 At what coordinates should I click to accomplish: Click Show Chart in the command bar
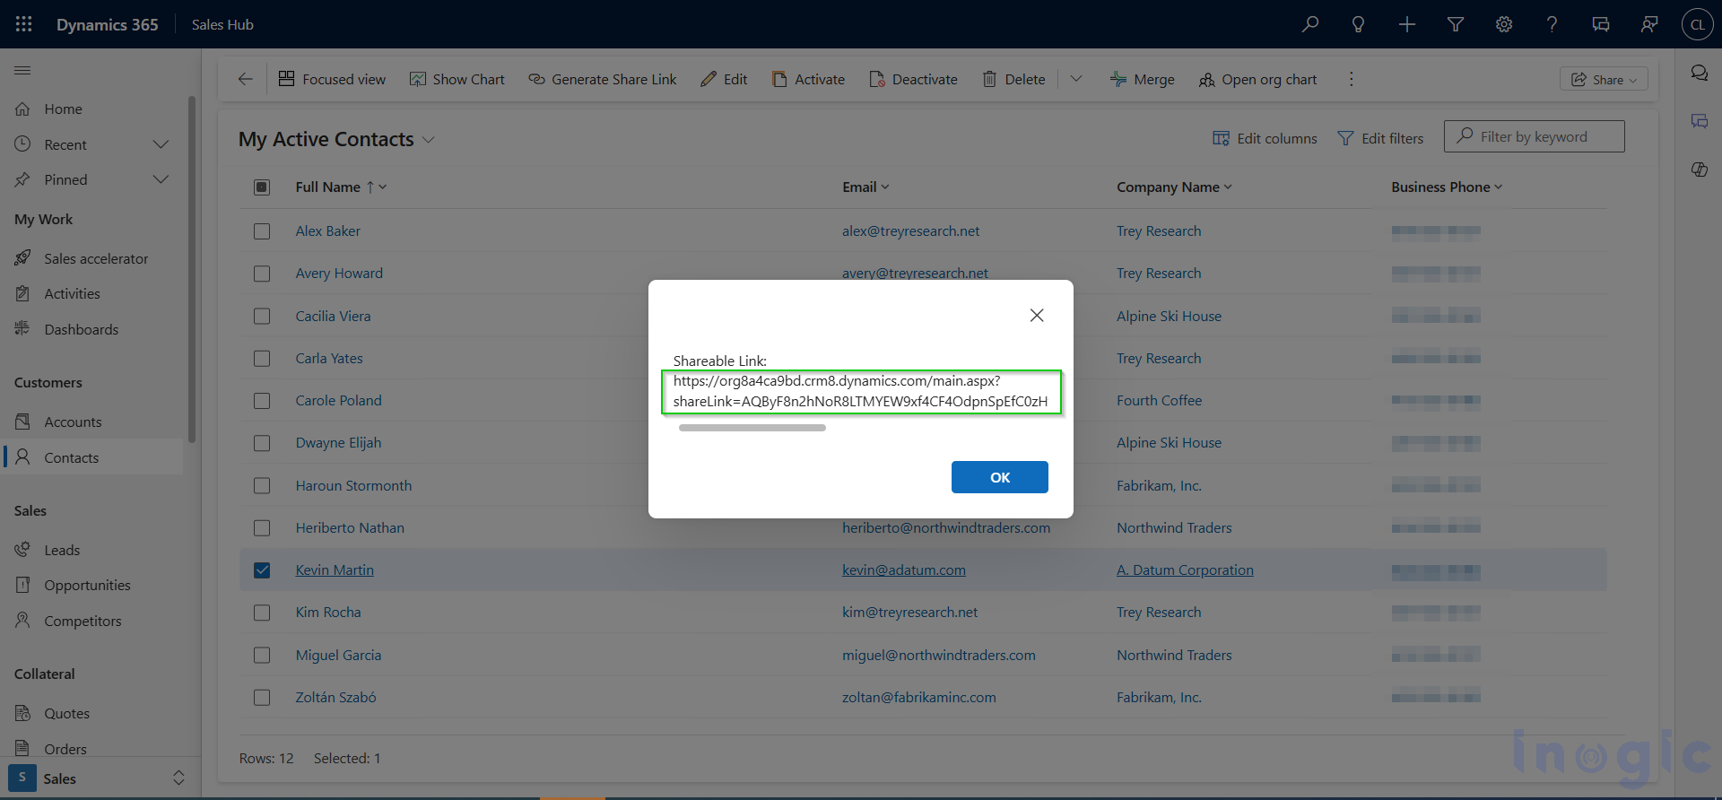coord(457,79)
